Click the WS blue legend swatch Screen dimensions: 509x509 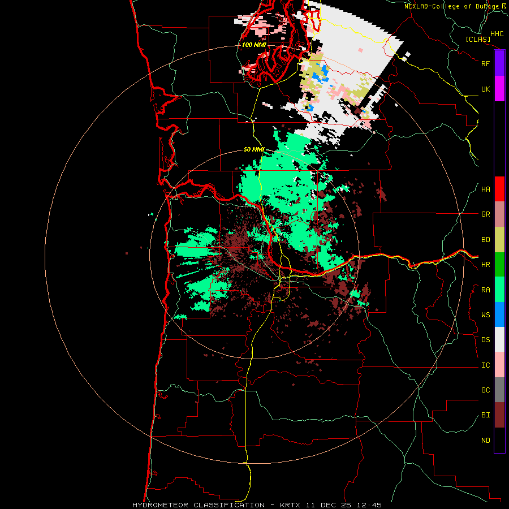coord(499,314)
